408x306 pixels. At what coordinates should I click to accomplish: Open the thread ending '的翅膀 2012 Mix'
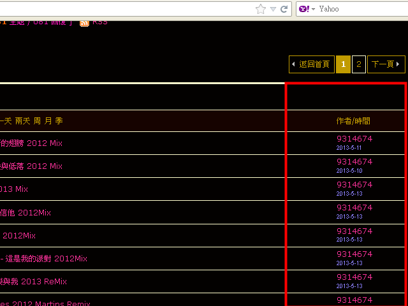pos(31,143)
